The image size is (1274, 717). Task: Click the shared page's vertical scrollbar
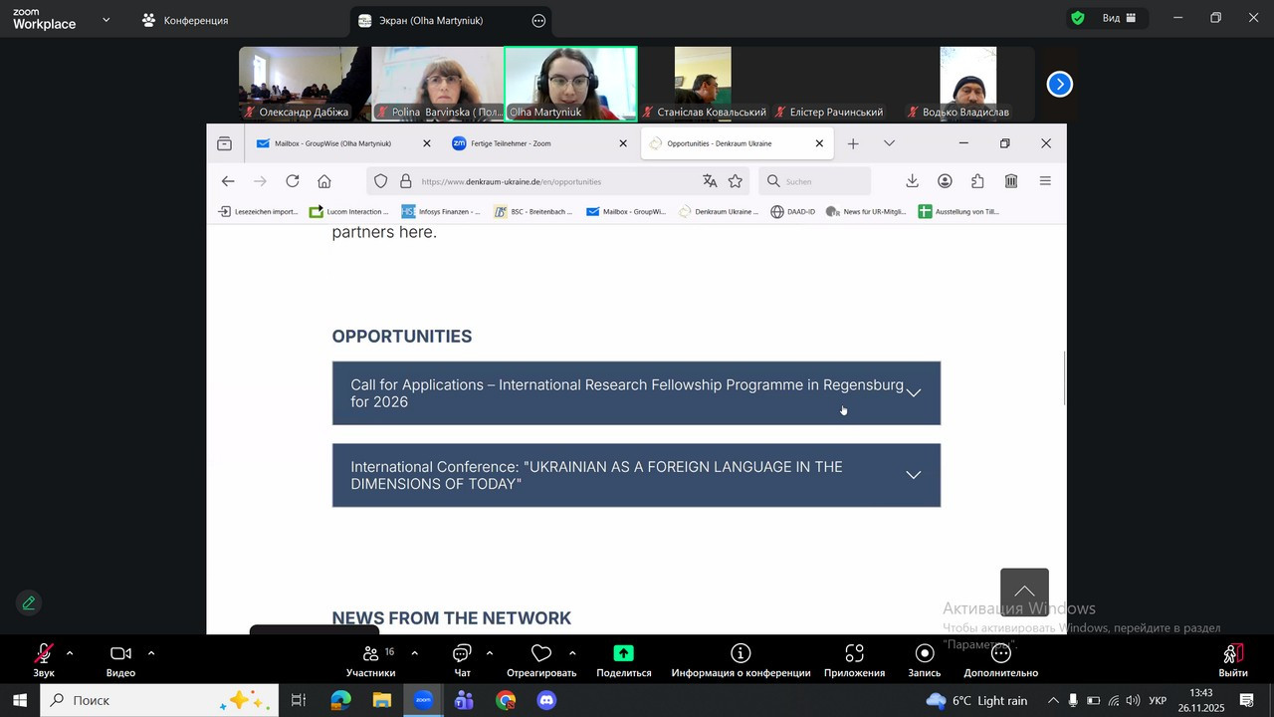(x=1064, y=378)
